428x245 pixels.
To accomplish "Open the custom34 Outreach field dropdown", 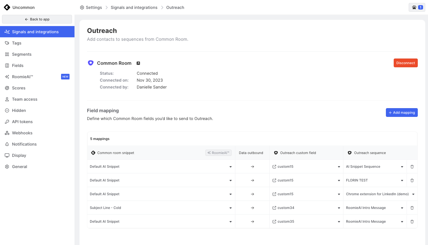I will 306,208.
